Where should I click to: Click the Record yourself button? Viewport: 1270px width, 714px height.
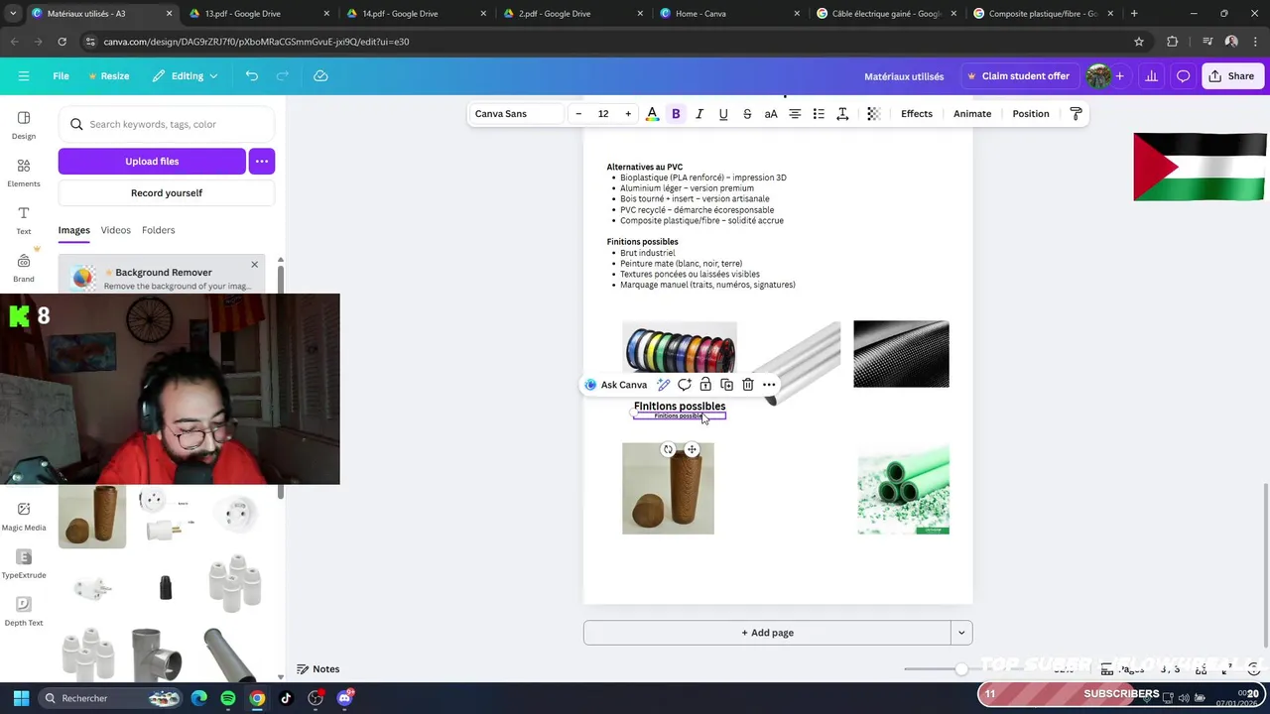[x=167, y=193]
